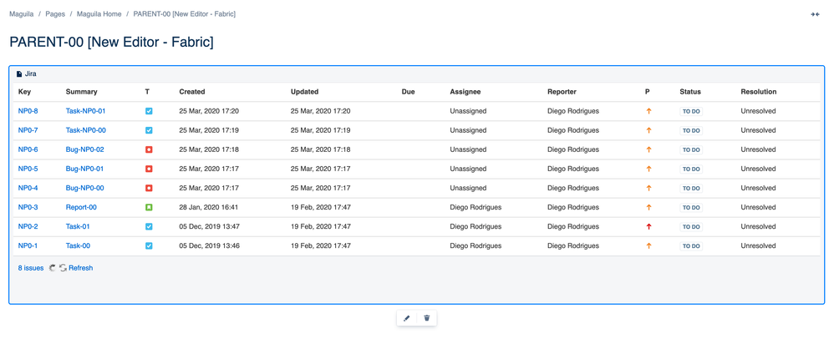Screen dimensions: 834x349
Task: Click the green story icon in the NP0-3 row
Action: click(149, 207)
